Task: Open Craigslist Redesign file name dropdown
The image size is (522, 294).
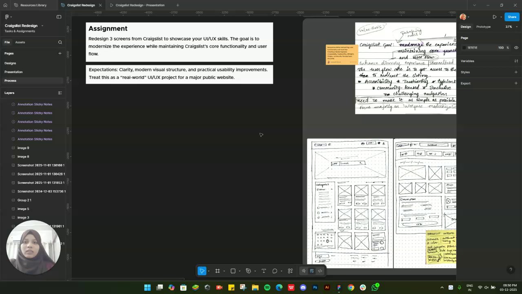Action: coord(42,26)
